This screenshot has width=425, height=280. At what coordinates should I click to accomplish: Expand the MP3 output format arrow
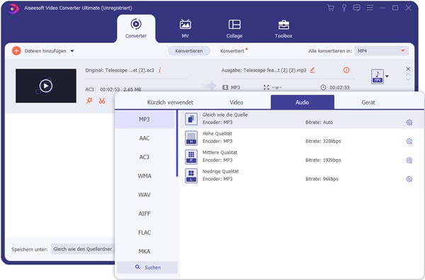click(387, 76)
